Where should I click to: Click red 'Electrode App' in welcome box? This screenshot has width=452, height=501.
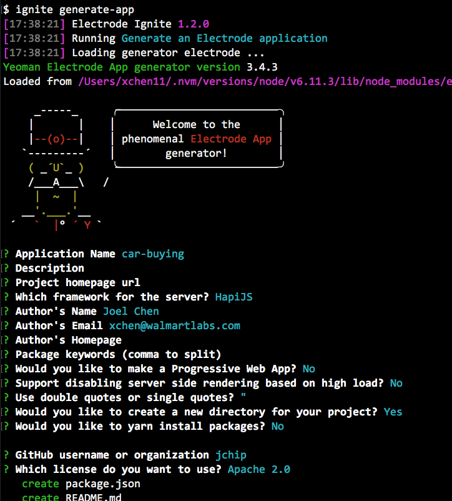click(x=231, y=139)
